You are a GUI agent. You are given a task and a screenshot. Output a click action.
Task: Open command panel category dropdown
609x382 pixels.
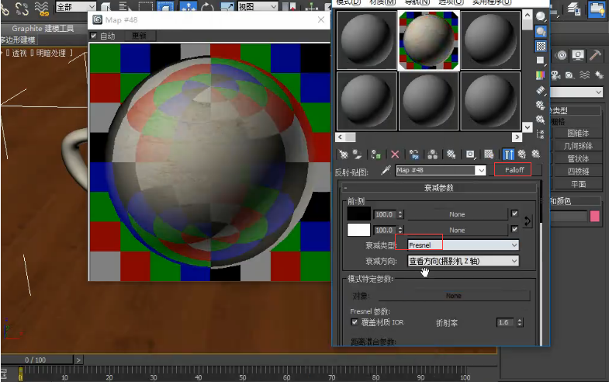pos(576,92)
